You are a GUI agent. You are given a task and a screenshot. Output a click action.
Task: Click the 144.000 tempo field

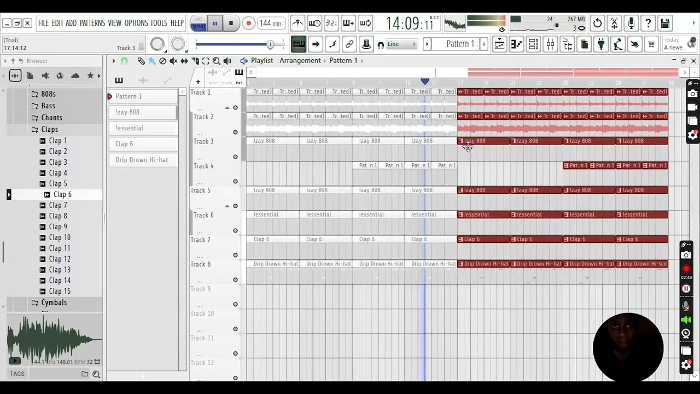point(271,24)
